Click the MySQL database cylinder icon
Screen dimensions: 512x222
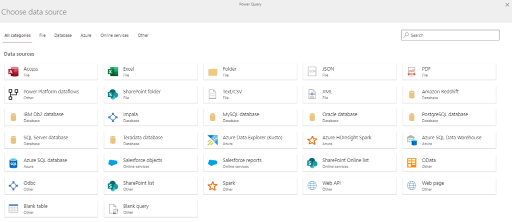coord(212,117)
